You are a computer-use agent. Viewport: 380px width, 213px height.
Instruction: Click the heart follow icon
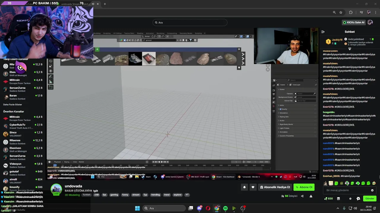click(x=253, y=187)
